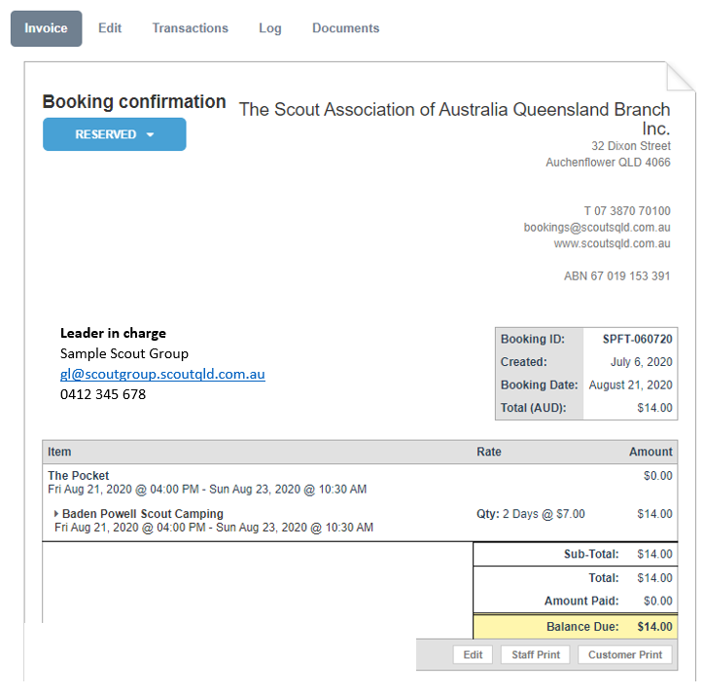Click the www.scoutsqld.com.au website text
The height and width of the screenshot is (695, 703).
pos(612,243)
